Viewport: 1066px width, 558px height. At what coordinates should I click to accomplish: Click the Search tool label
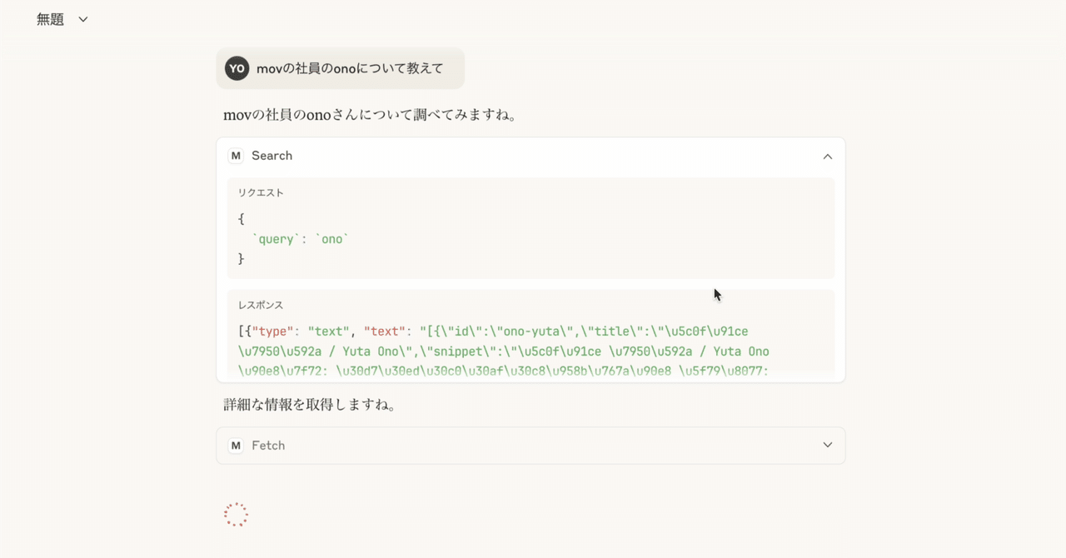(x=271, y=156)
